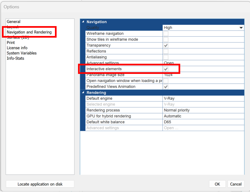
Task: Open Advanced settings under Navigation
Action: pos(169,63)
